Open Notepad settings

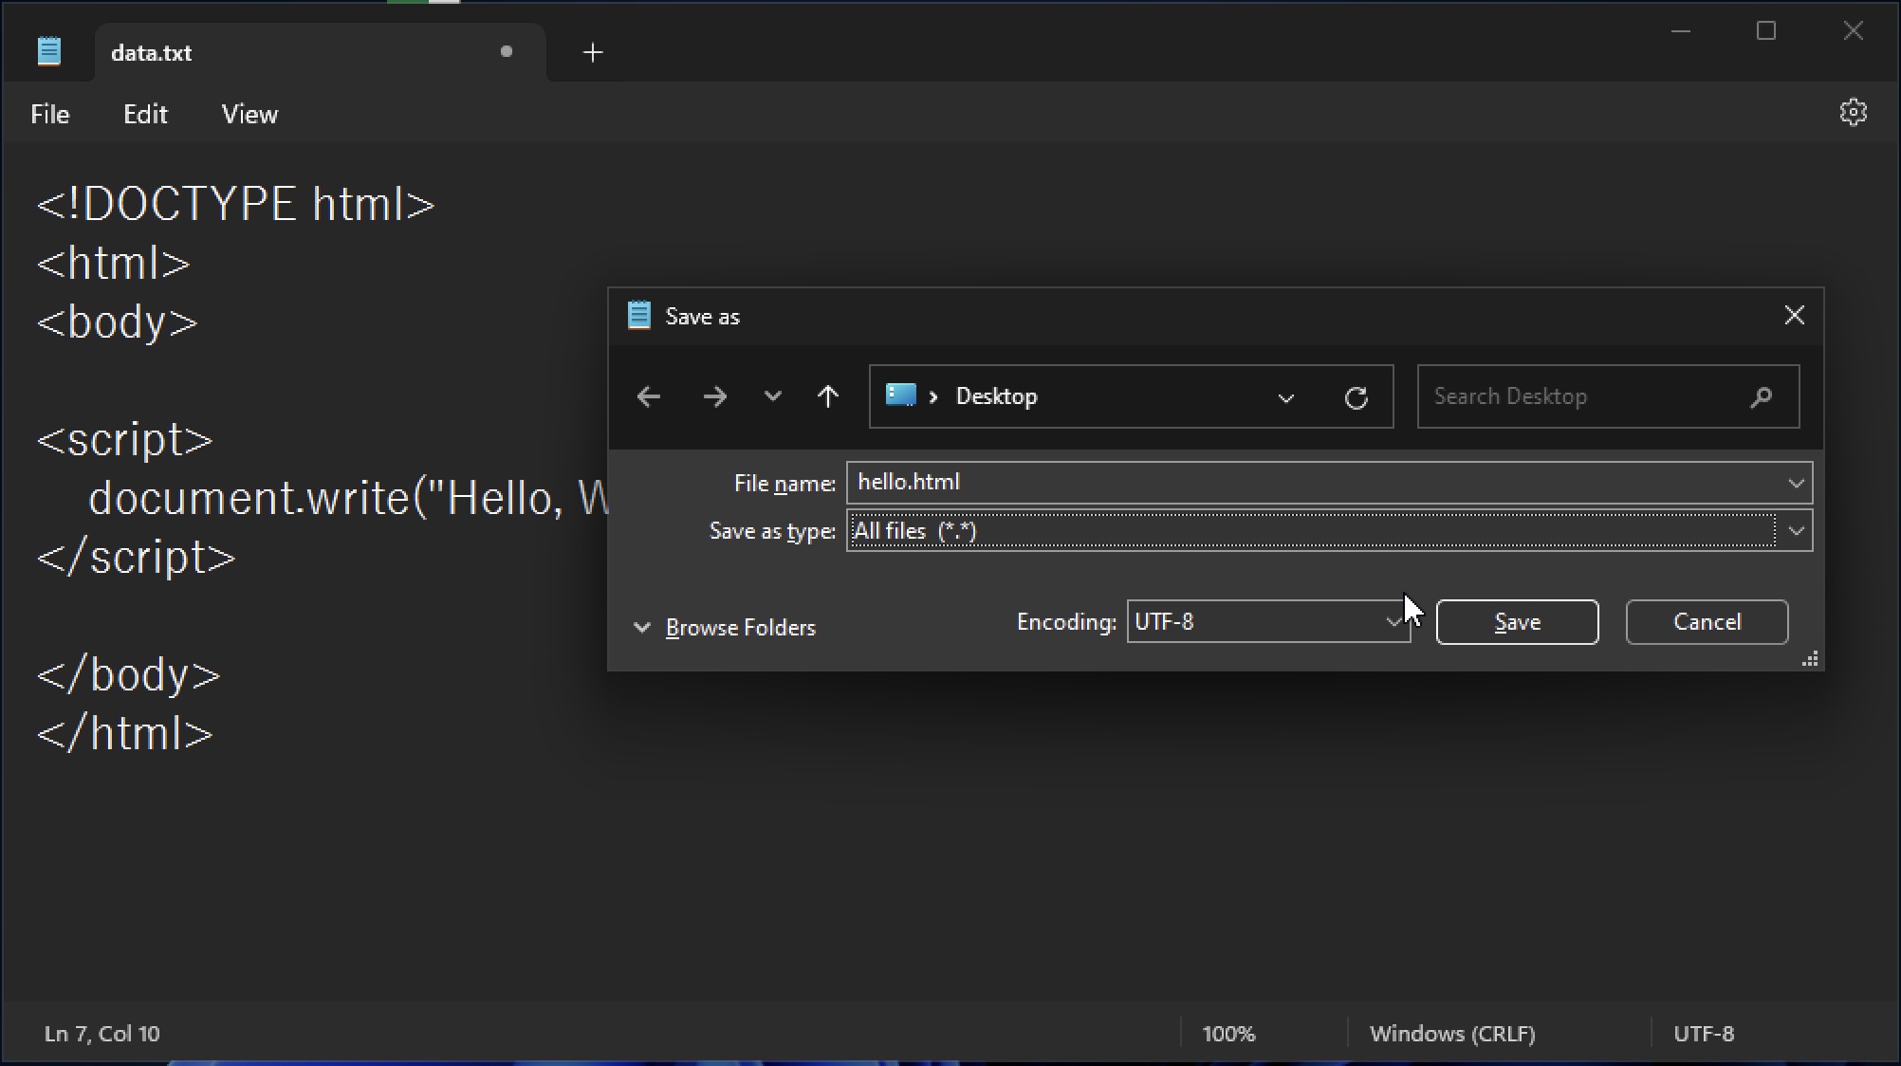click(1854, 112)
